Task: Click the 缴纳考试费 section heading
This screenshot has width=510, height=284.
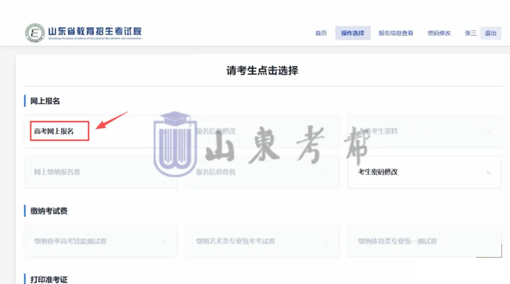Action: (x=49, y=211)
